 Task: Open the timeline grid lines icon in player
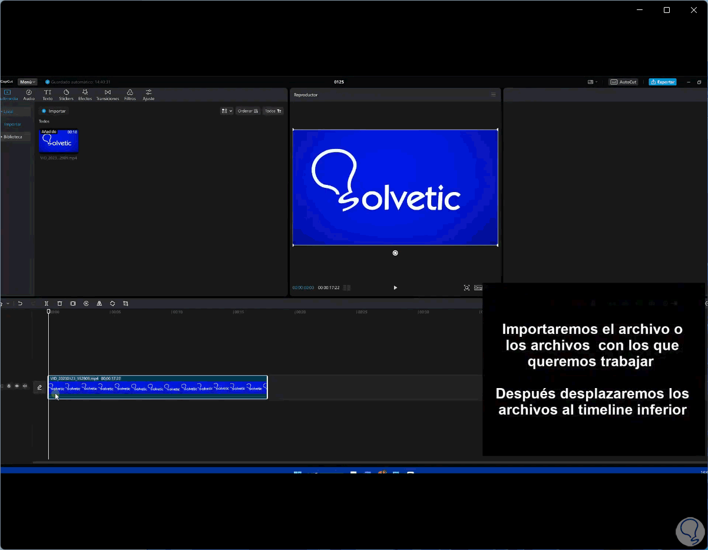[x=347, y=287]
